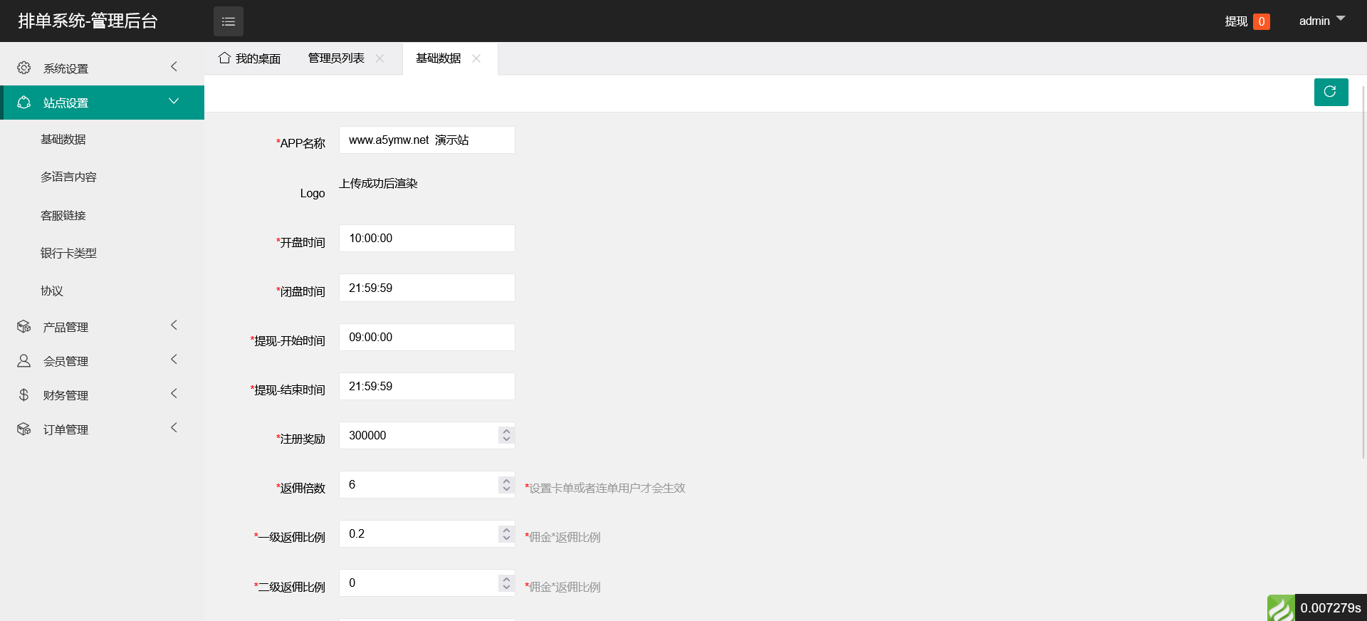Click the 系统设置 gear icon
1367x621 pixels.
[24, 68]
